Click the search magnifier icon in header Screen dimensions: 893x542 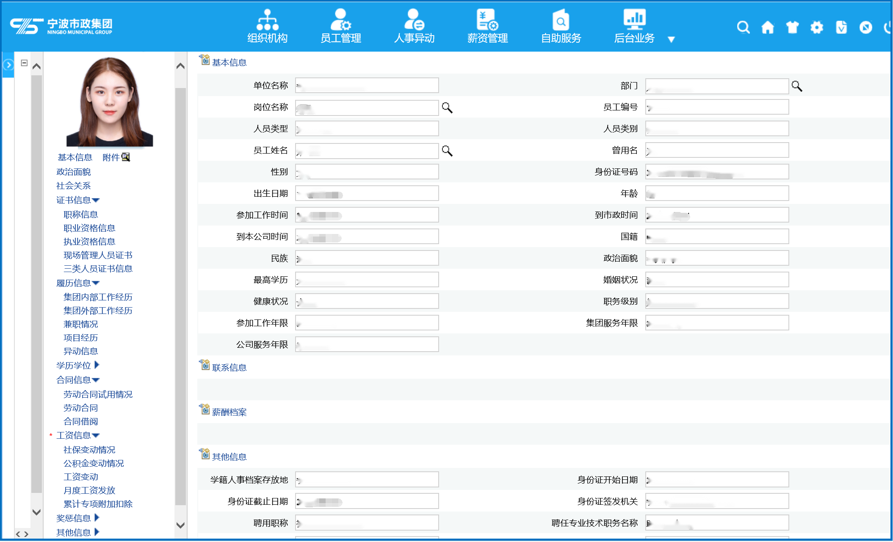743,28
